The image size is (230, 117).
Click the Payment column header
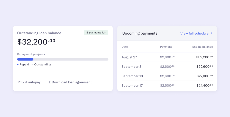166,47
